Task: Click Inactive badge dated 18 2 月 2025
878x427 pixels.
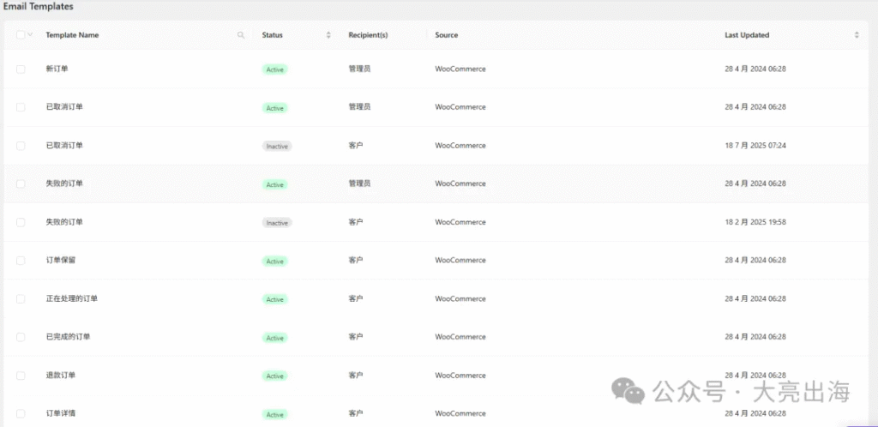Action: pyautogui.click(x=277, y=223)
